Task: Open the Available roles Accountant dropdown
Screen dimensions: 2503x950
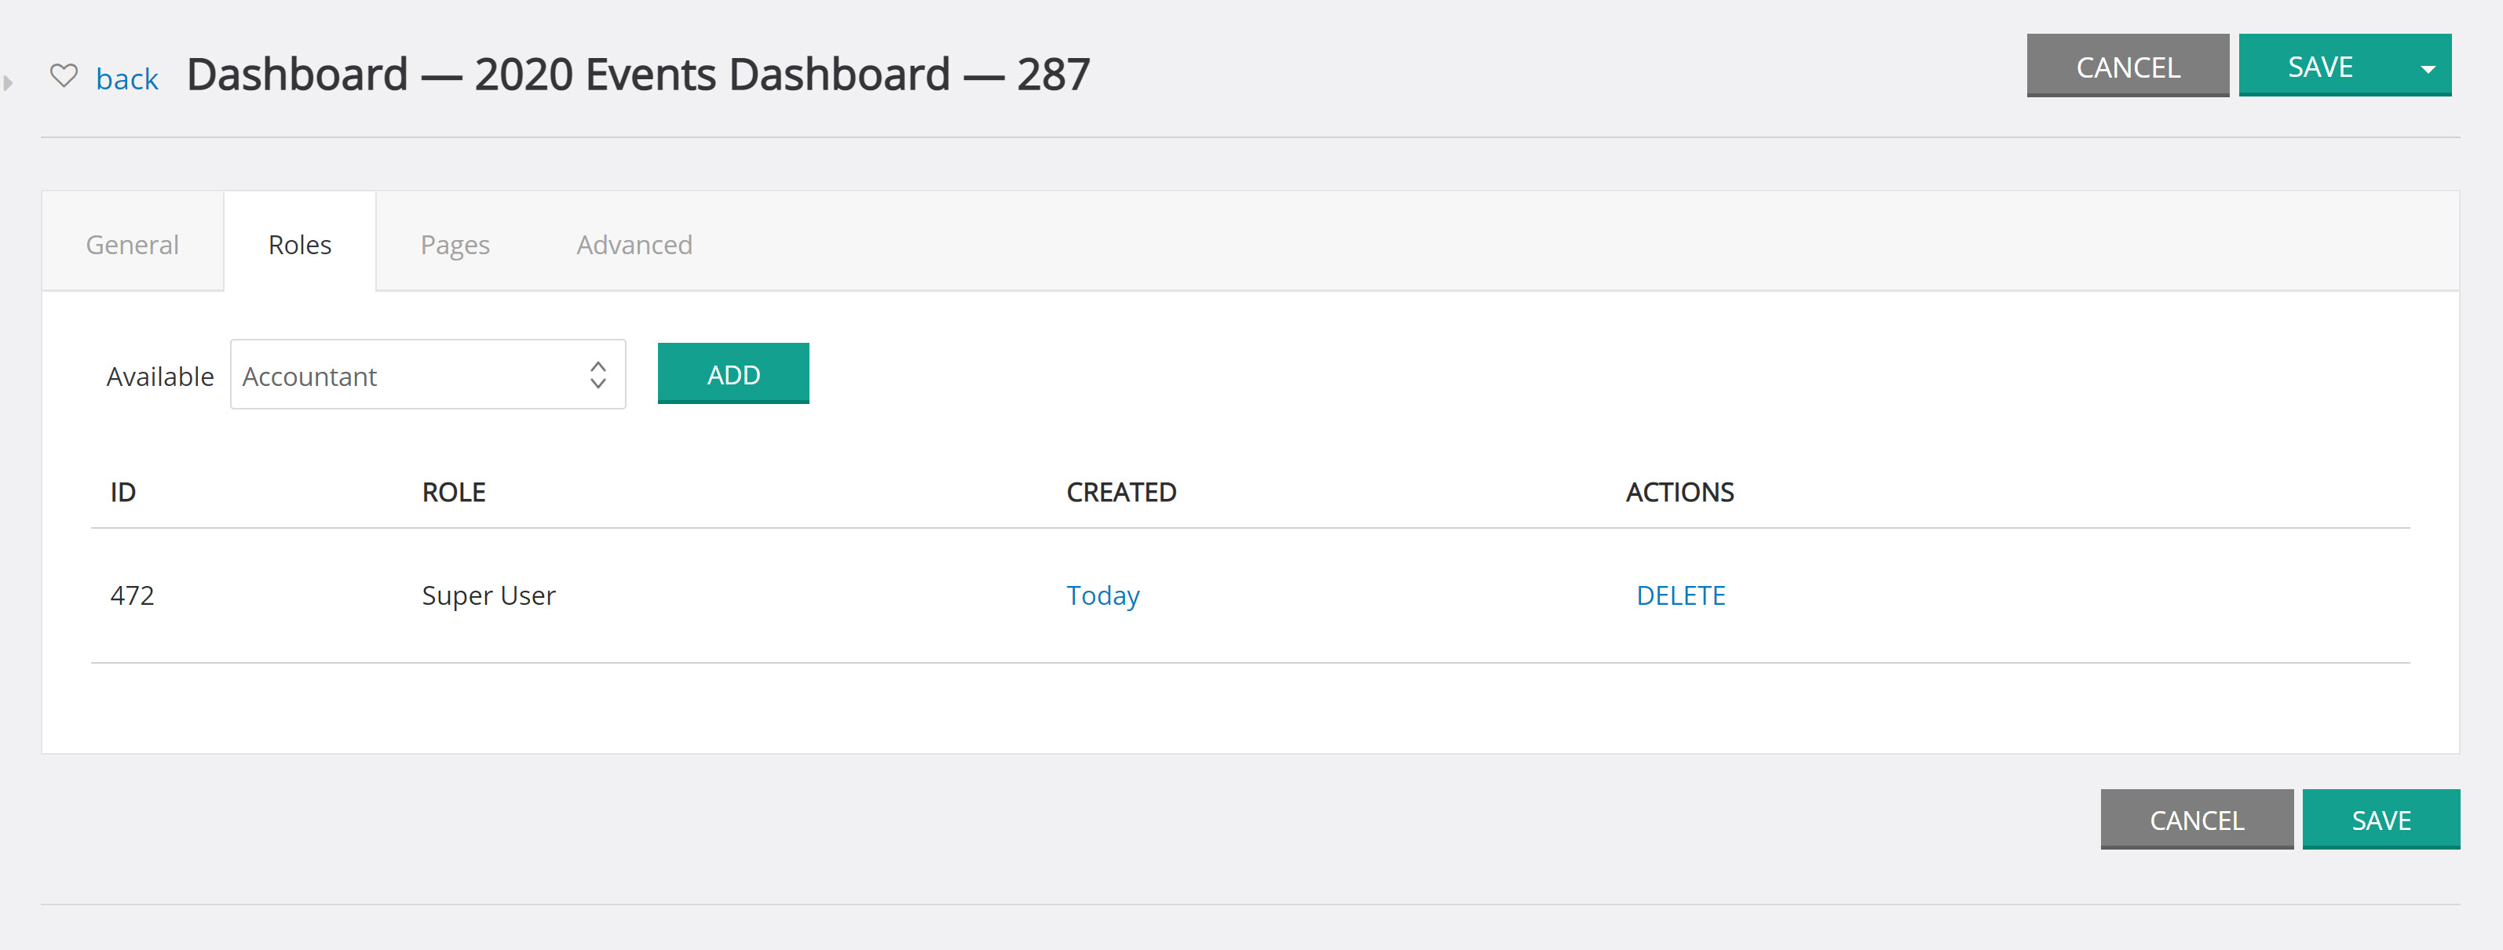Action: [428, 374]
